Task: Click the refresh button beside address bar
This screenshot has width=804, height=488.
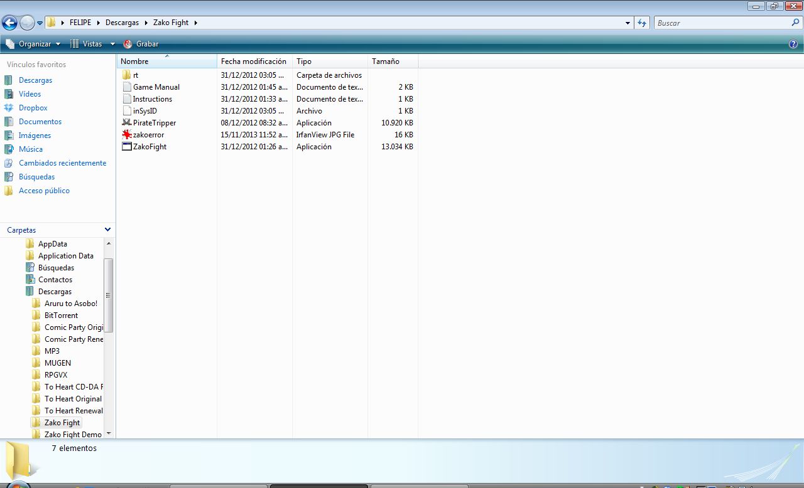Action: (x=642, y=23)
